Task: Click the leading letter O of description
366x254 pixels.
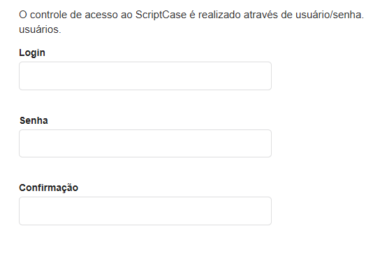Action: coord(23,15)
